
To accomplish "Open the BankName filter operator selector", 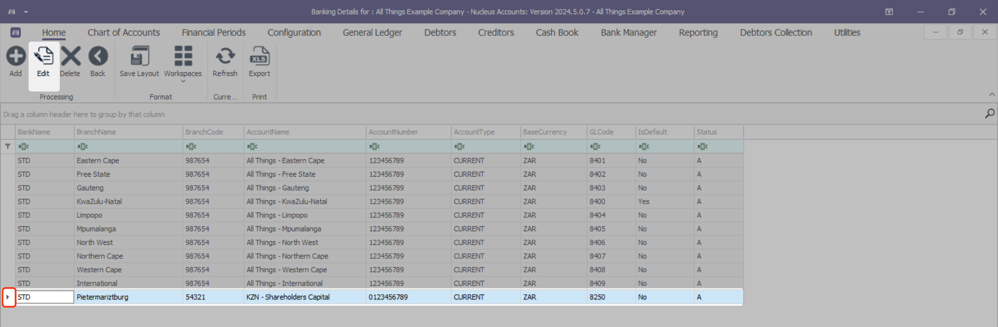I will (x=23, y=147).
